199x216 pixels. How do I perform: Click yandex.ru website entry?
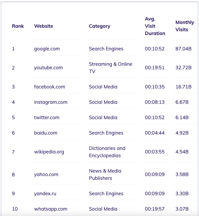45,194
